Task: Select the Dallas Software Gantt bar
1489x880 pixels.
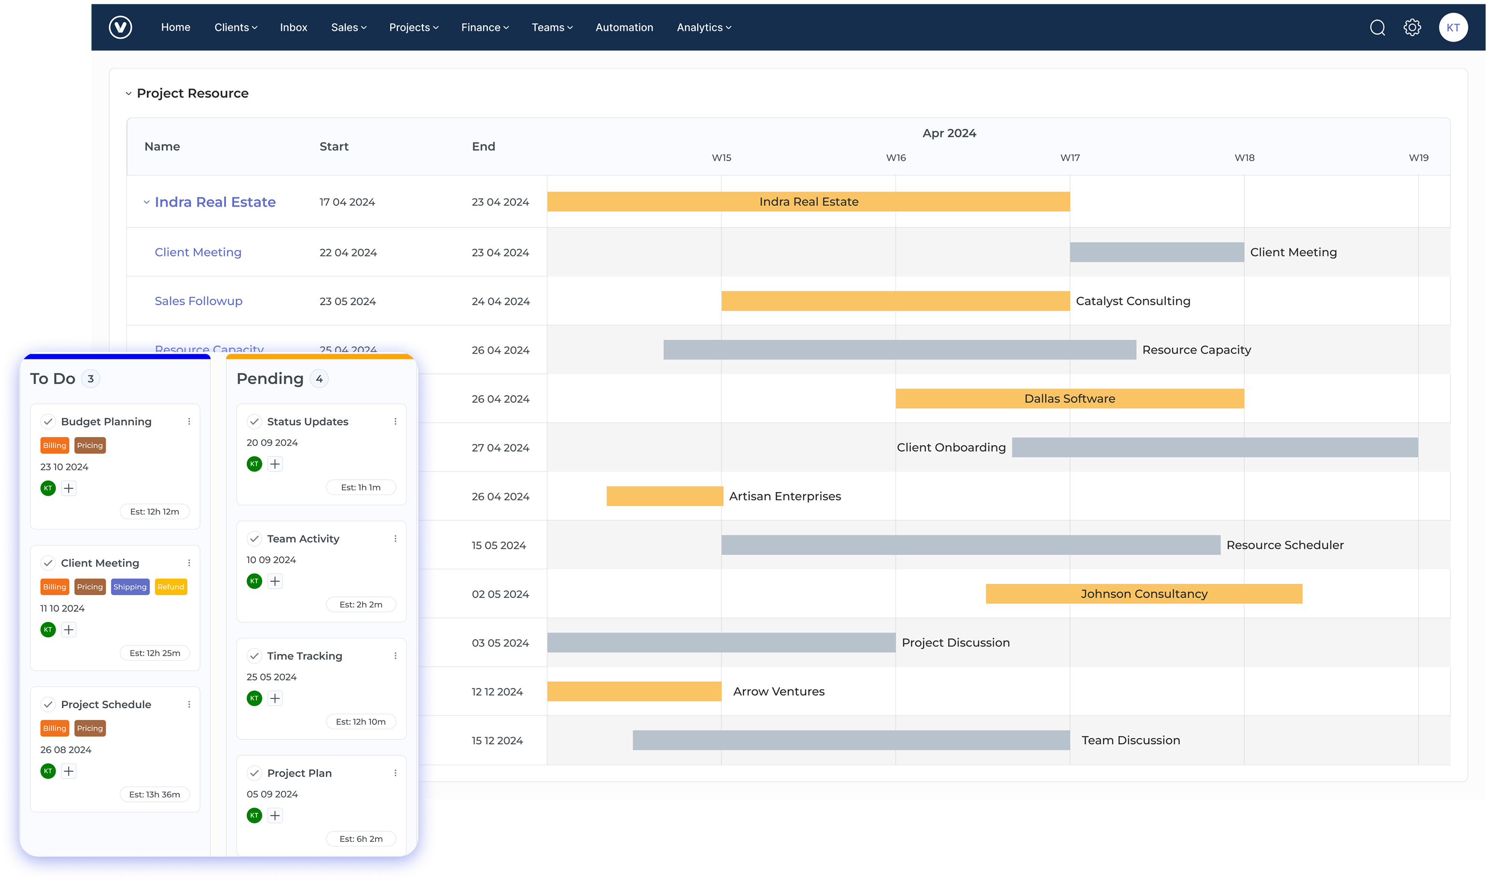Action: [1070, 398]
